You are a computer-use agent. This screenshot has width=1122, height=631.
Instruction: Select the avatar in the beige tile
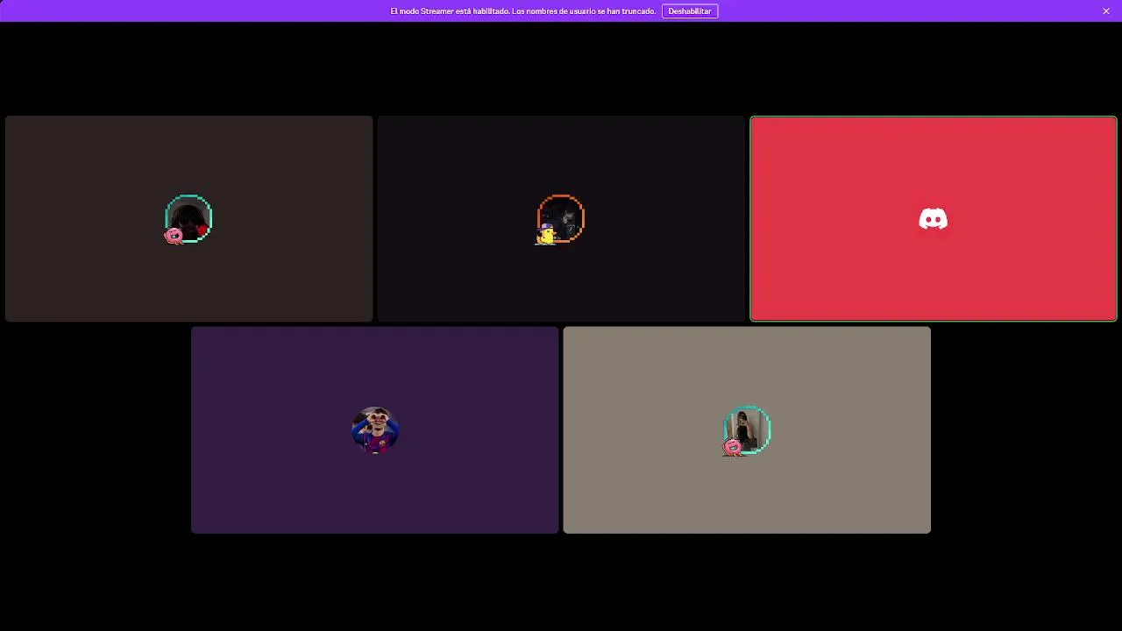coord(747,430)
